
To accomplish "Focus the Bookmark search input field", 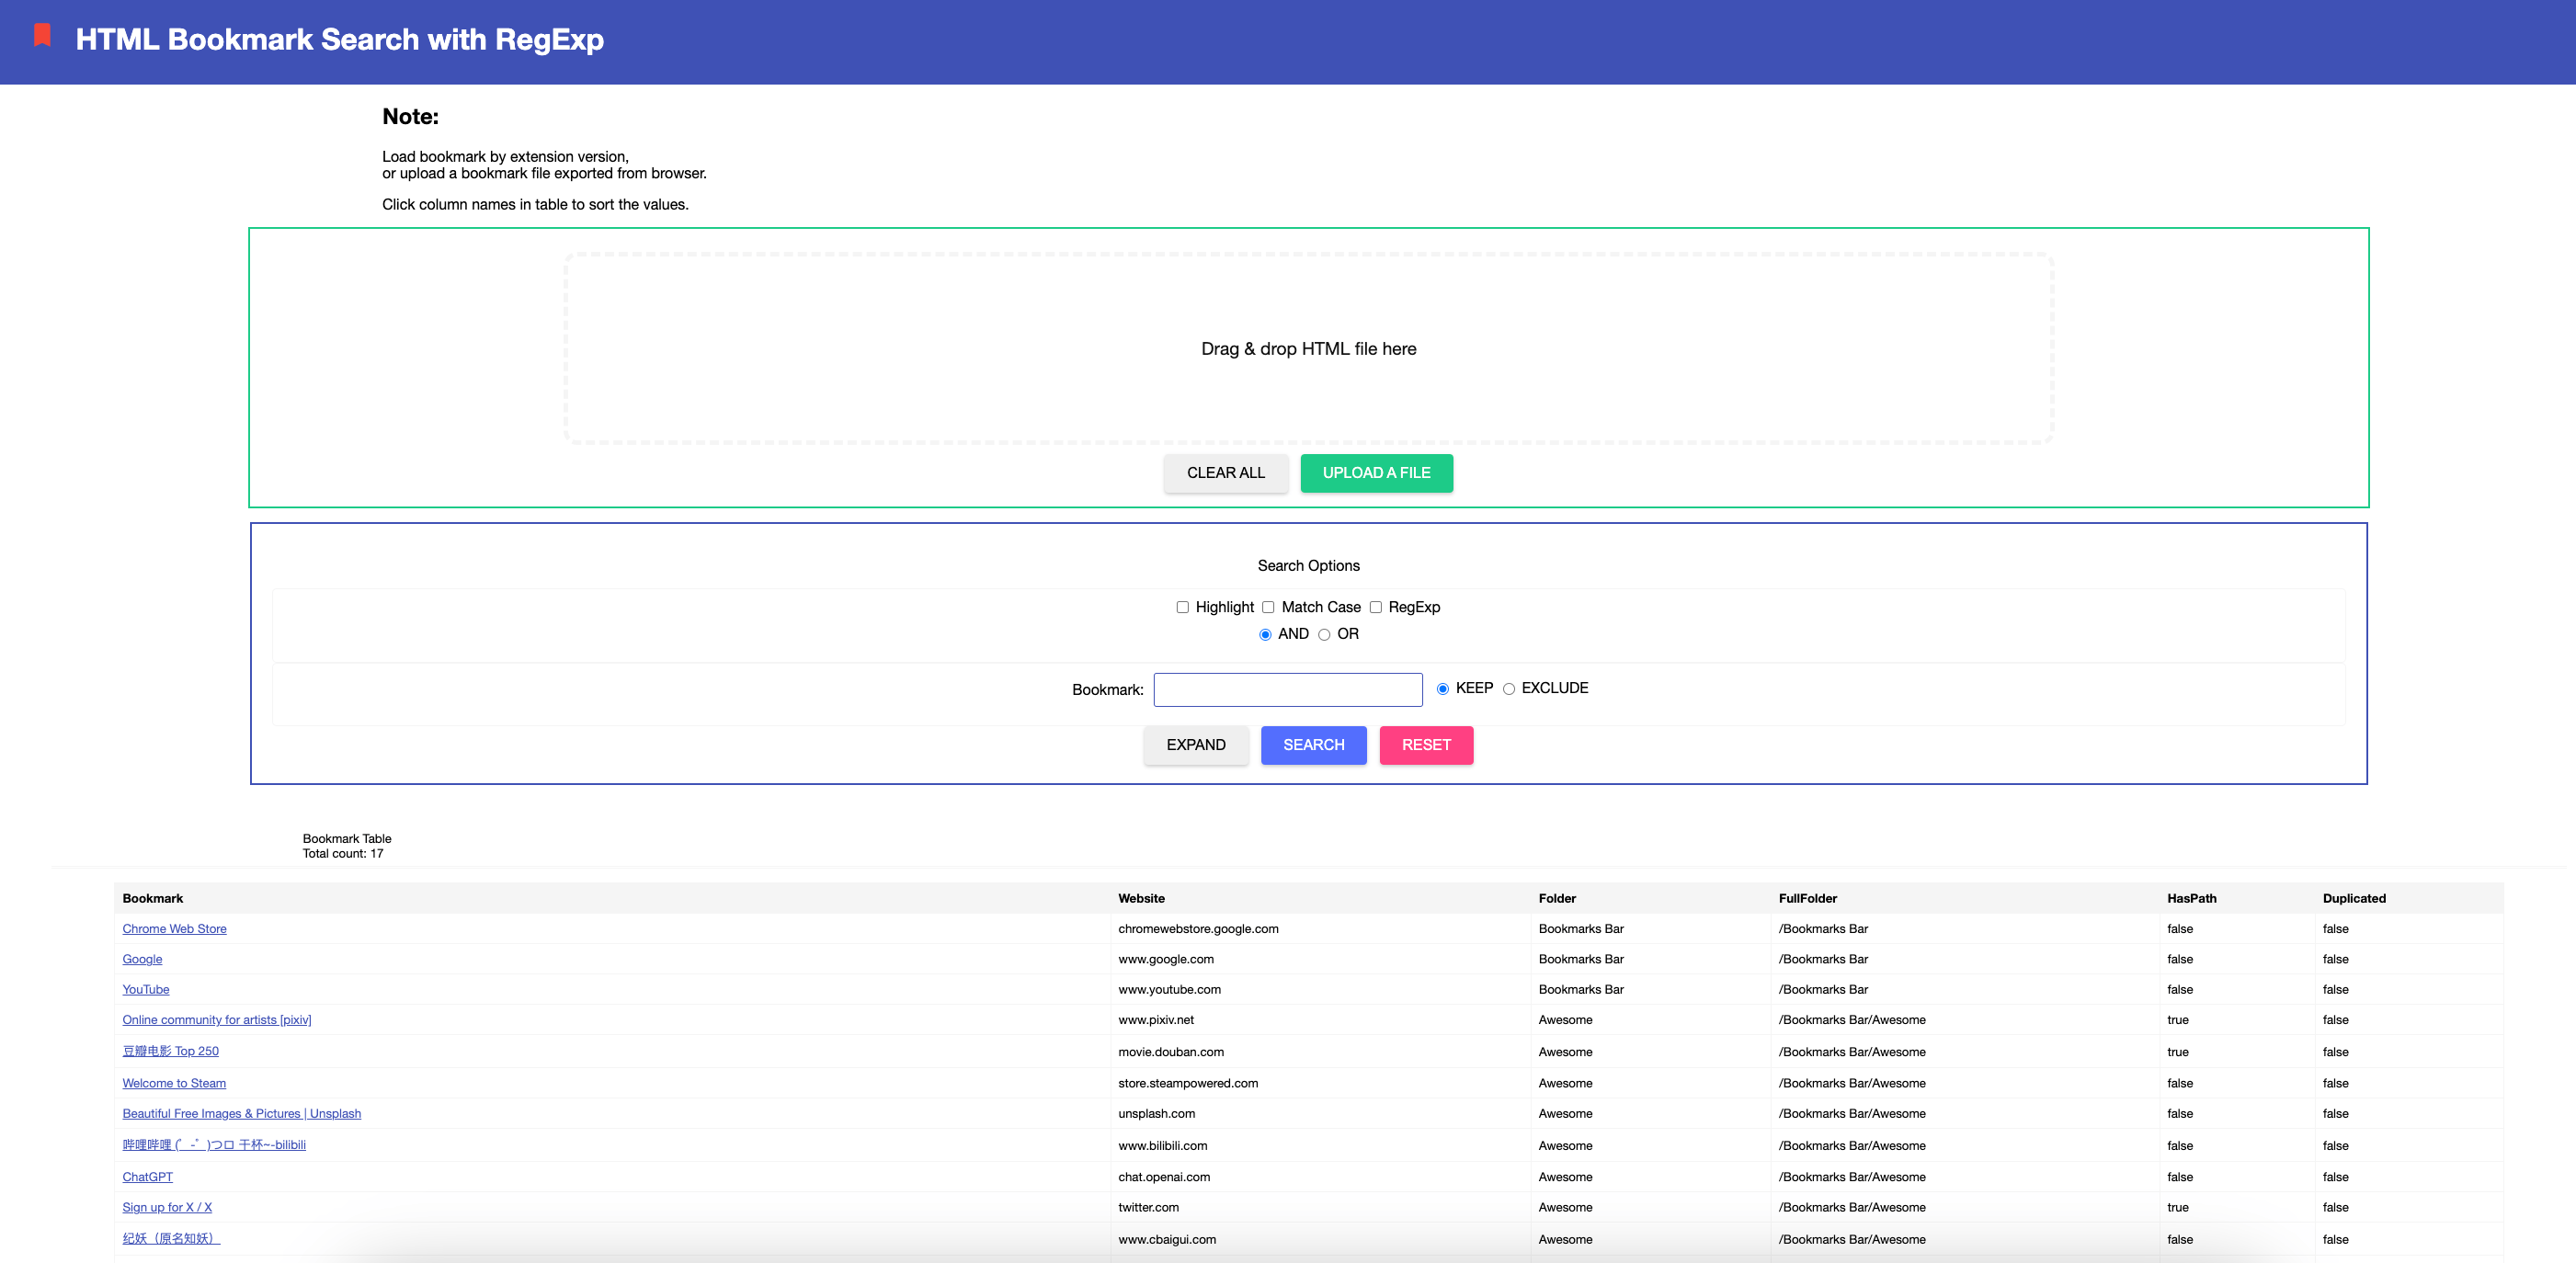I will pos(1287,690).
